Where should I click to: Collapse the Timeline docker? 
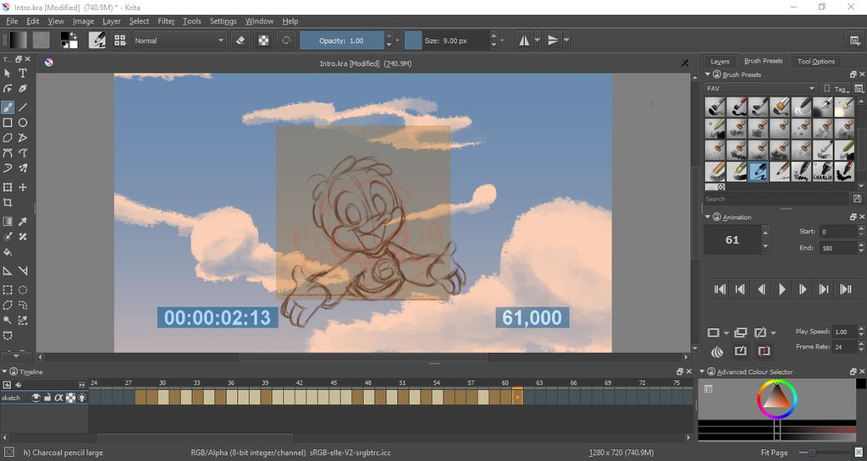pos(4,371)
